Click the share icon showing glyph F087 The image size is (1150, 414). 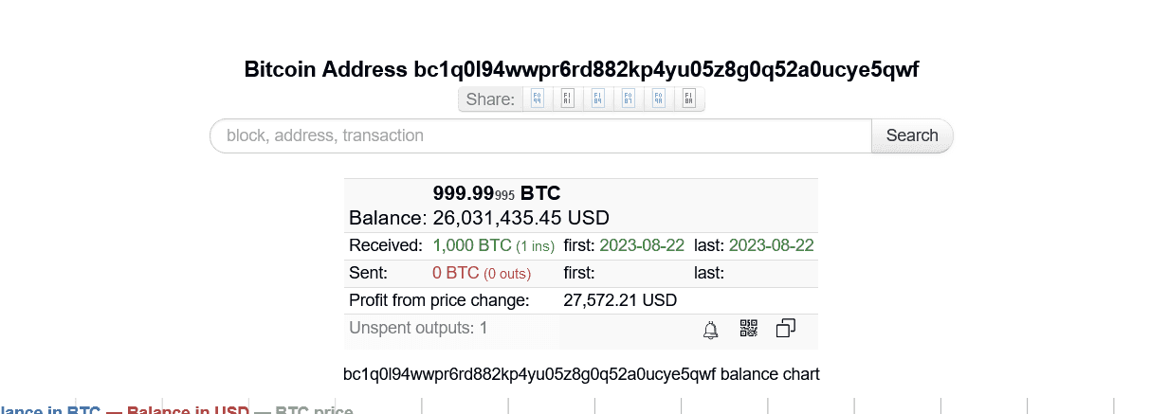(x=628, y=99)
